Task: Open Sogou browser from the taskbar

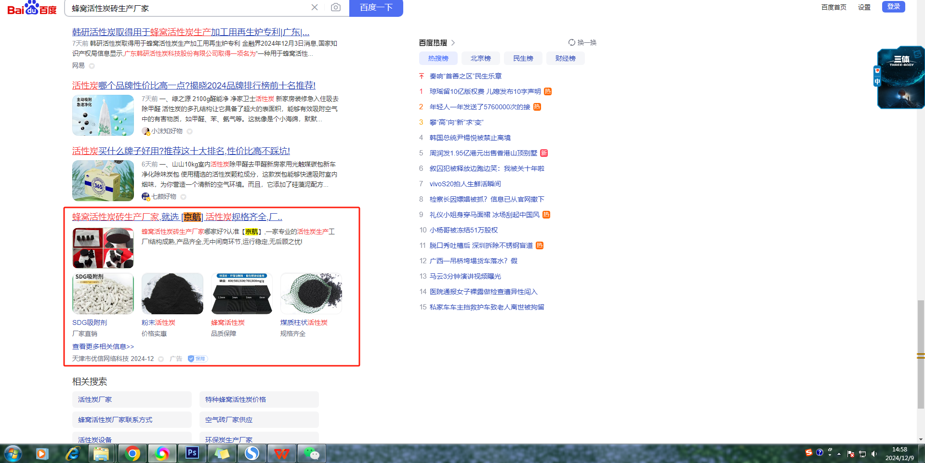Action: 252,453
